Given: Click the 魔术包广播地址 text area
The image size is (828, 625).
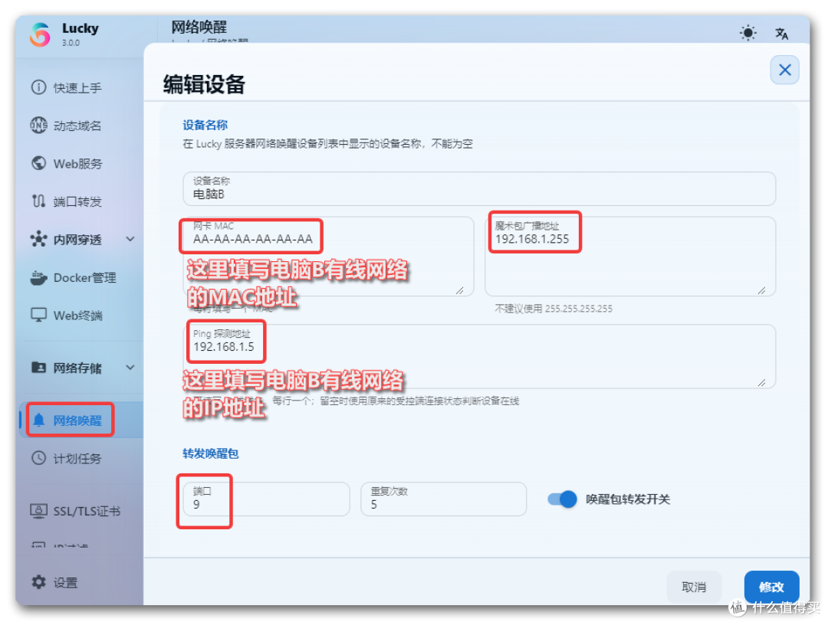Looking at the screenshot, I should (x=630, y=257).
